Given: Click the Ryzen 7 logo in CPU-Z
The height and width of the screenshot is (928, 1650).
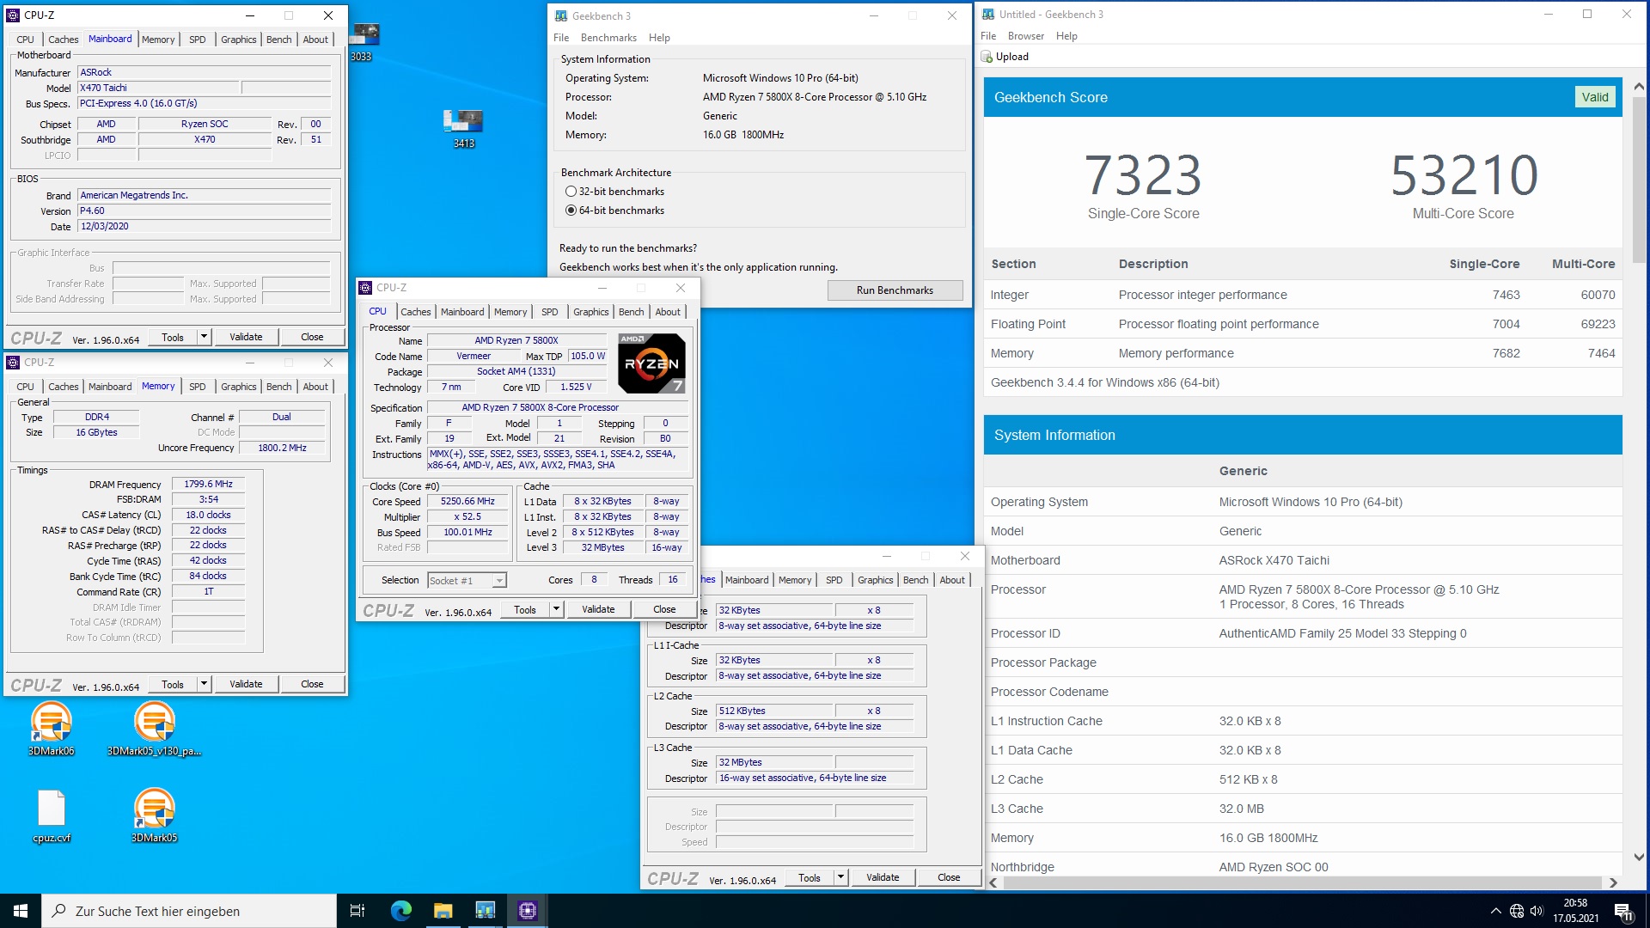Looking at the screenshot, I should 651,363.
